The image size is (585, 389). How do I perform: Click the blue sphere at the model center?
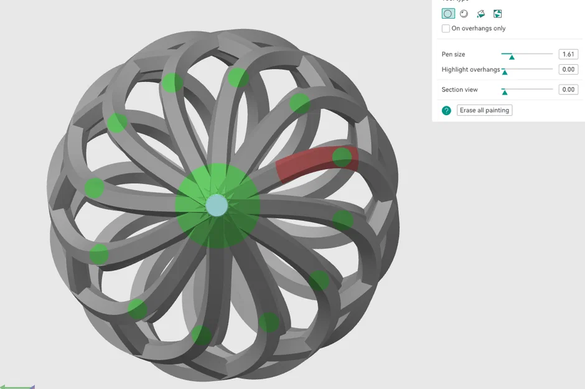click(x=217, y=205)
